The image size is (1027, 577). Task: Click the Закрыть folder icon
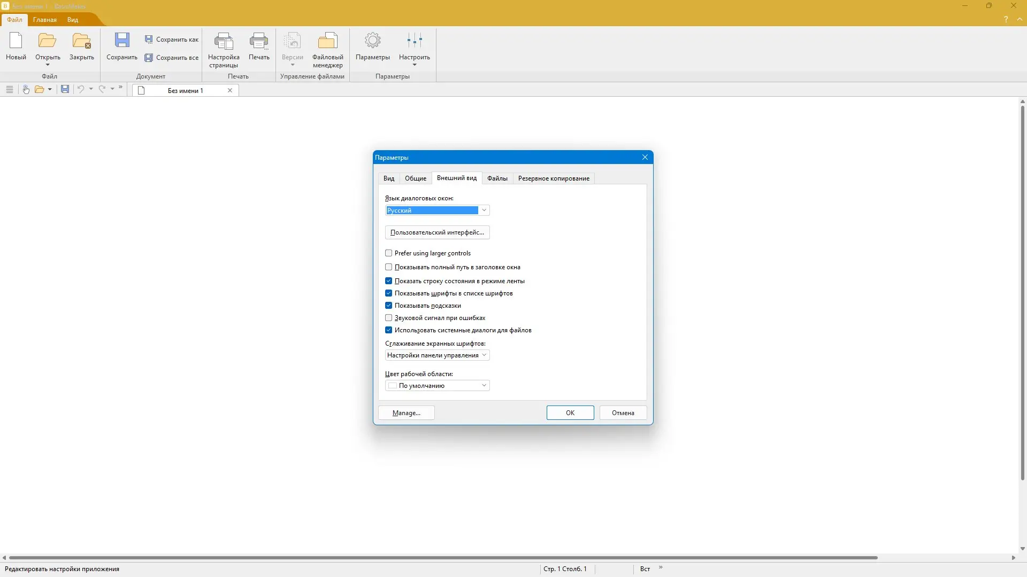coord(81,41)
